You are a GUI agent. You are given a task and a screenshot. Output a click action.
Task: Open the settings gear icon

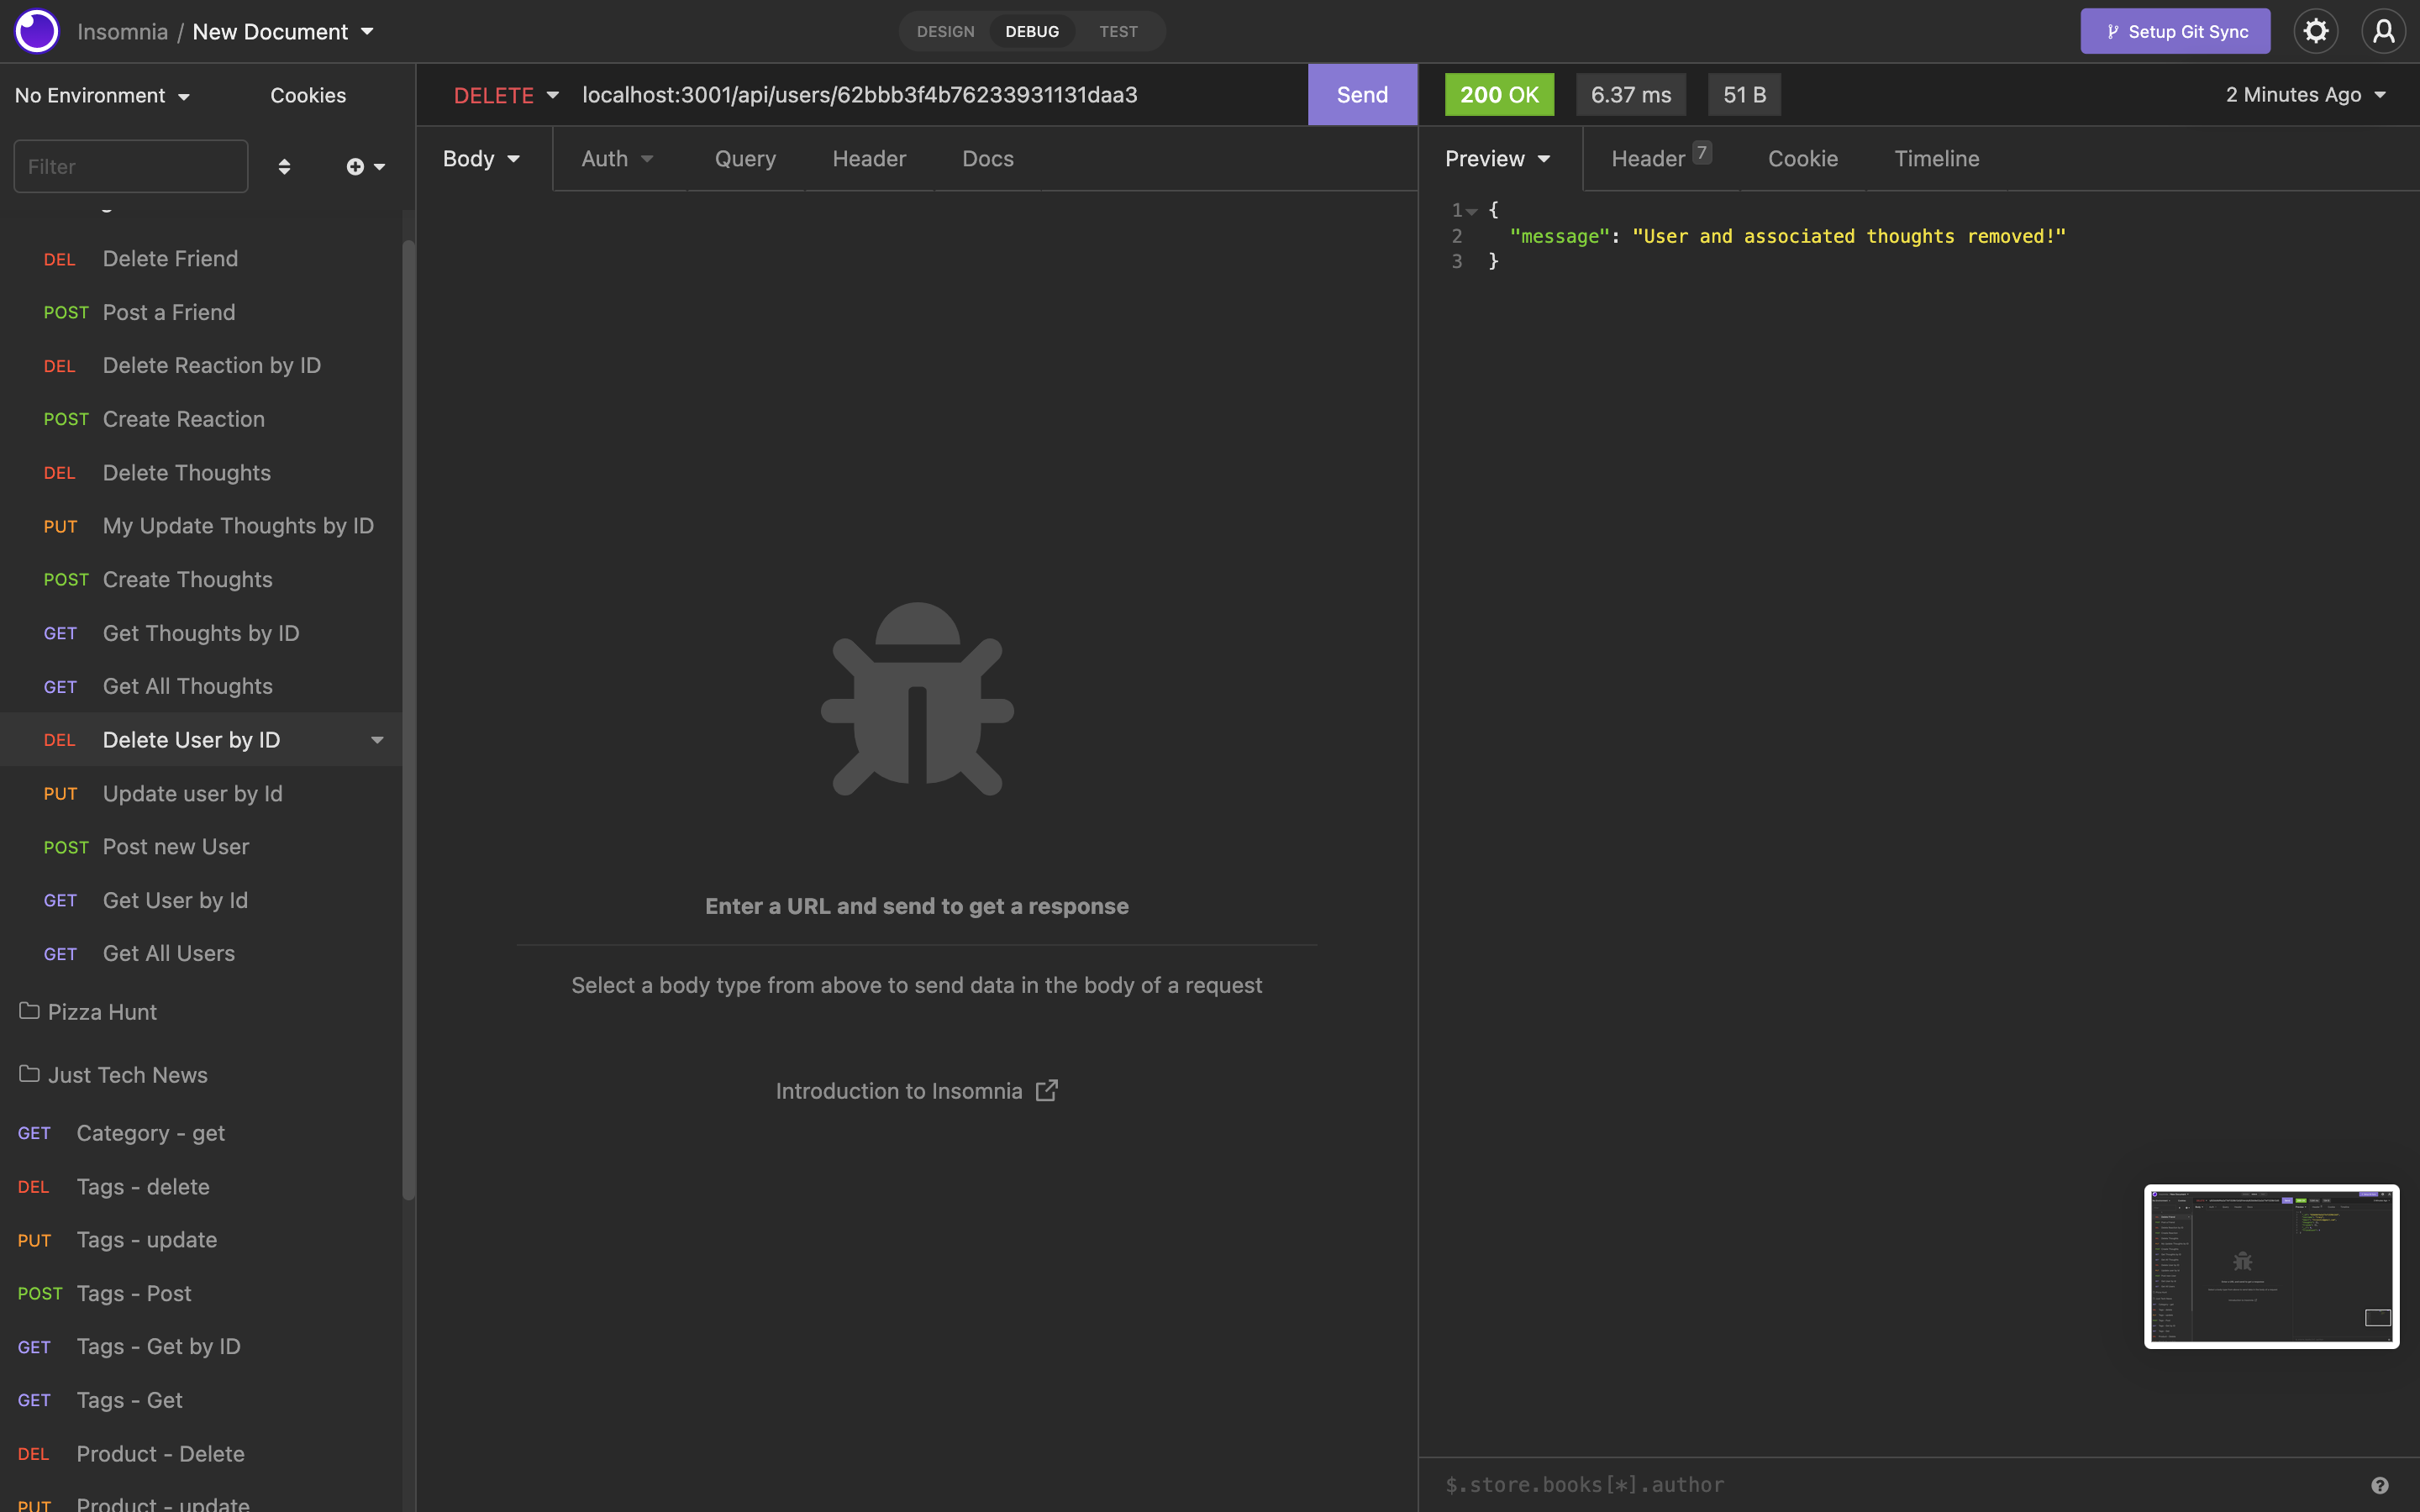[x=2316, y=31]
